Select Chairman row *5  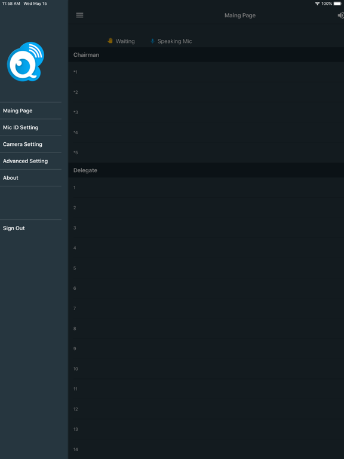click(206, 152)
